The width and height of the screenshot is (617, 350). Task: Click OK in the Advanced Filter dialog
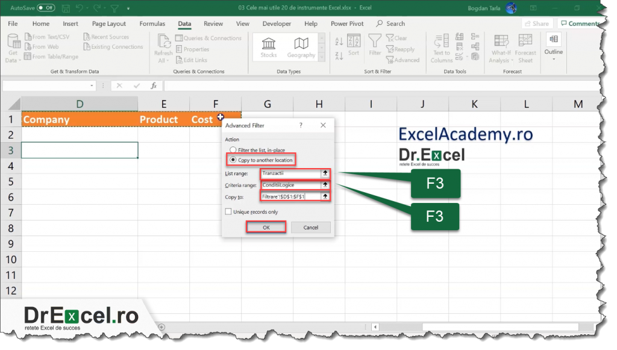(266, 227)
